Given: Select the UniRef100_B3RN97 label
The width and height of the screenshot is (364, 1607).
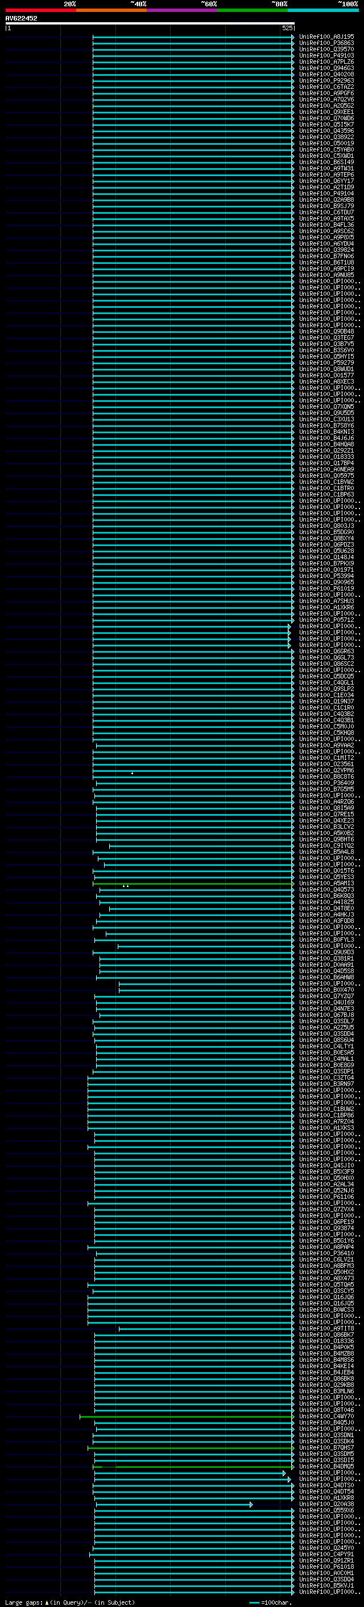Looking at the screenshot, I should point(326,1084).
